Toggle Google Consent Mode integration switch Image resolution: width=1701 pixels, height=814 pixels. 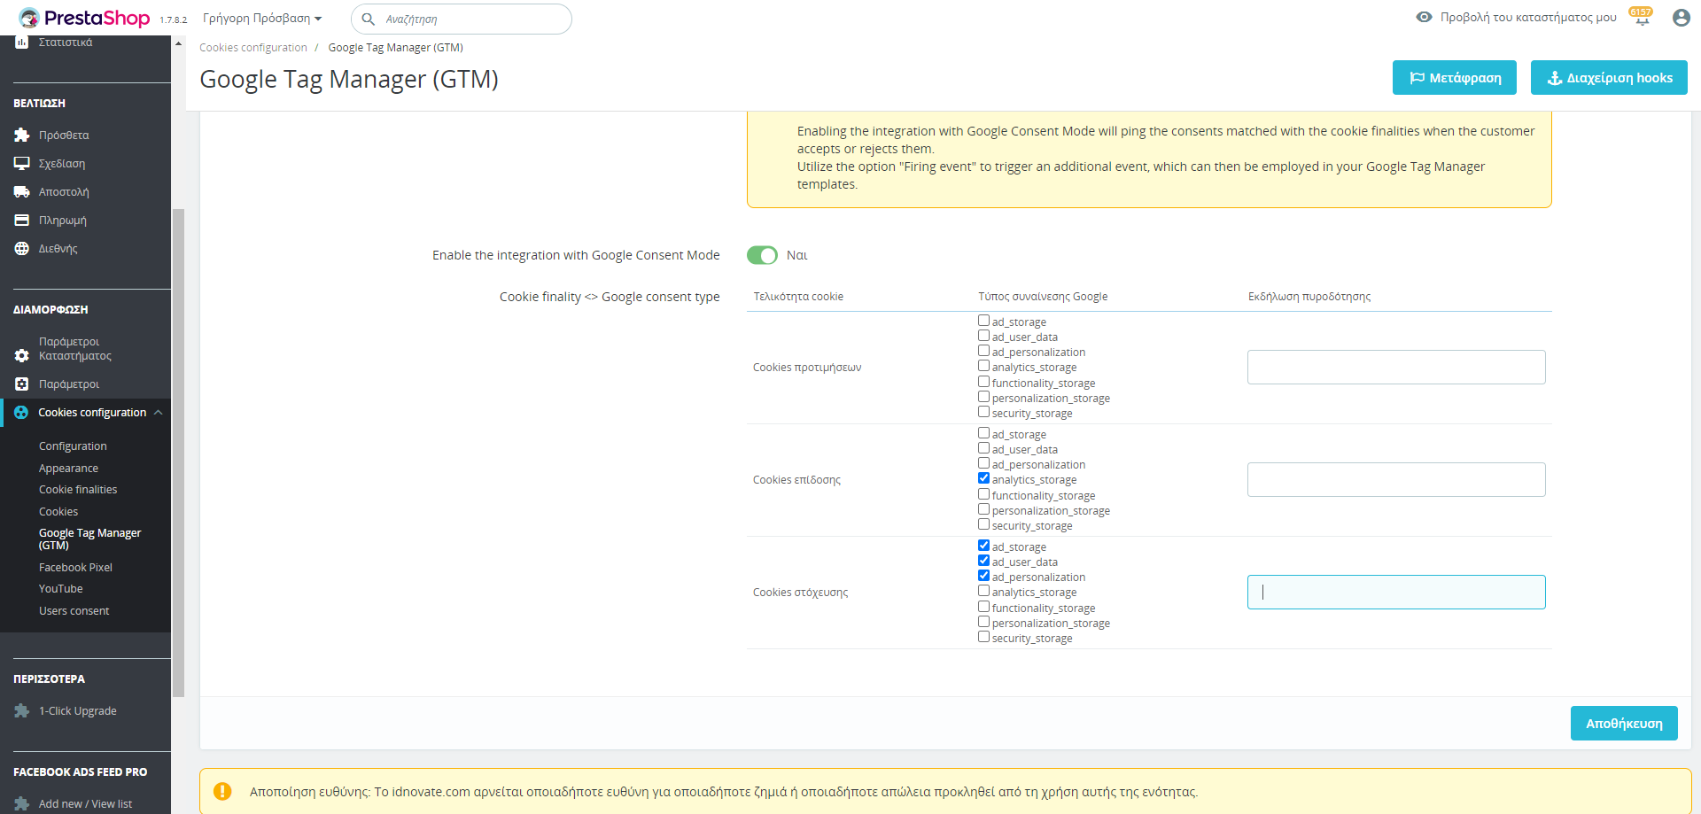point(762,255)
